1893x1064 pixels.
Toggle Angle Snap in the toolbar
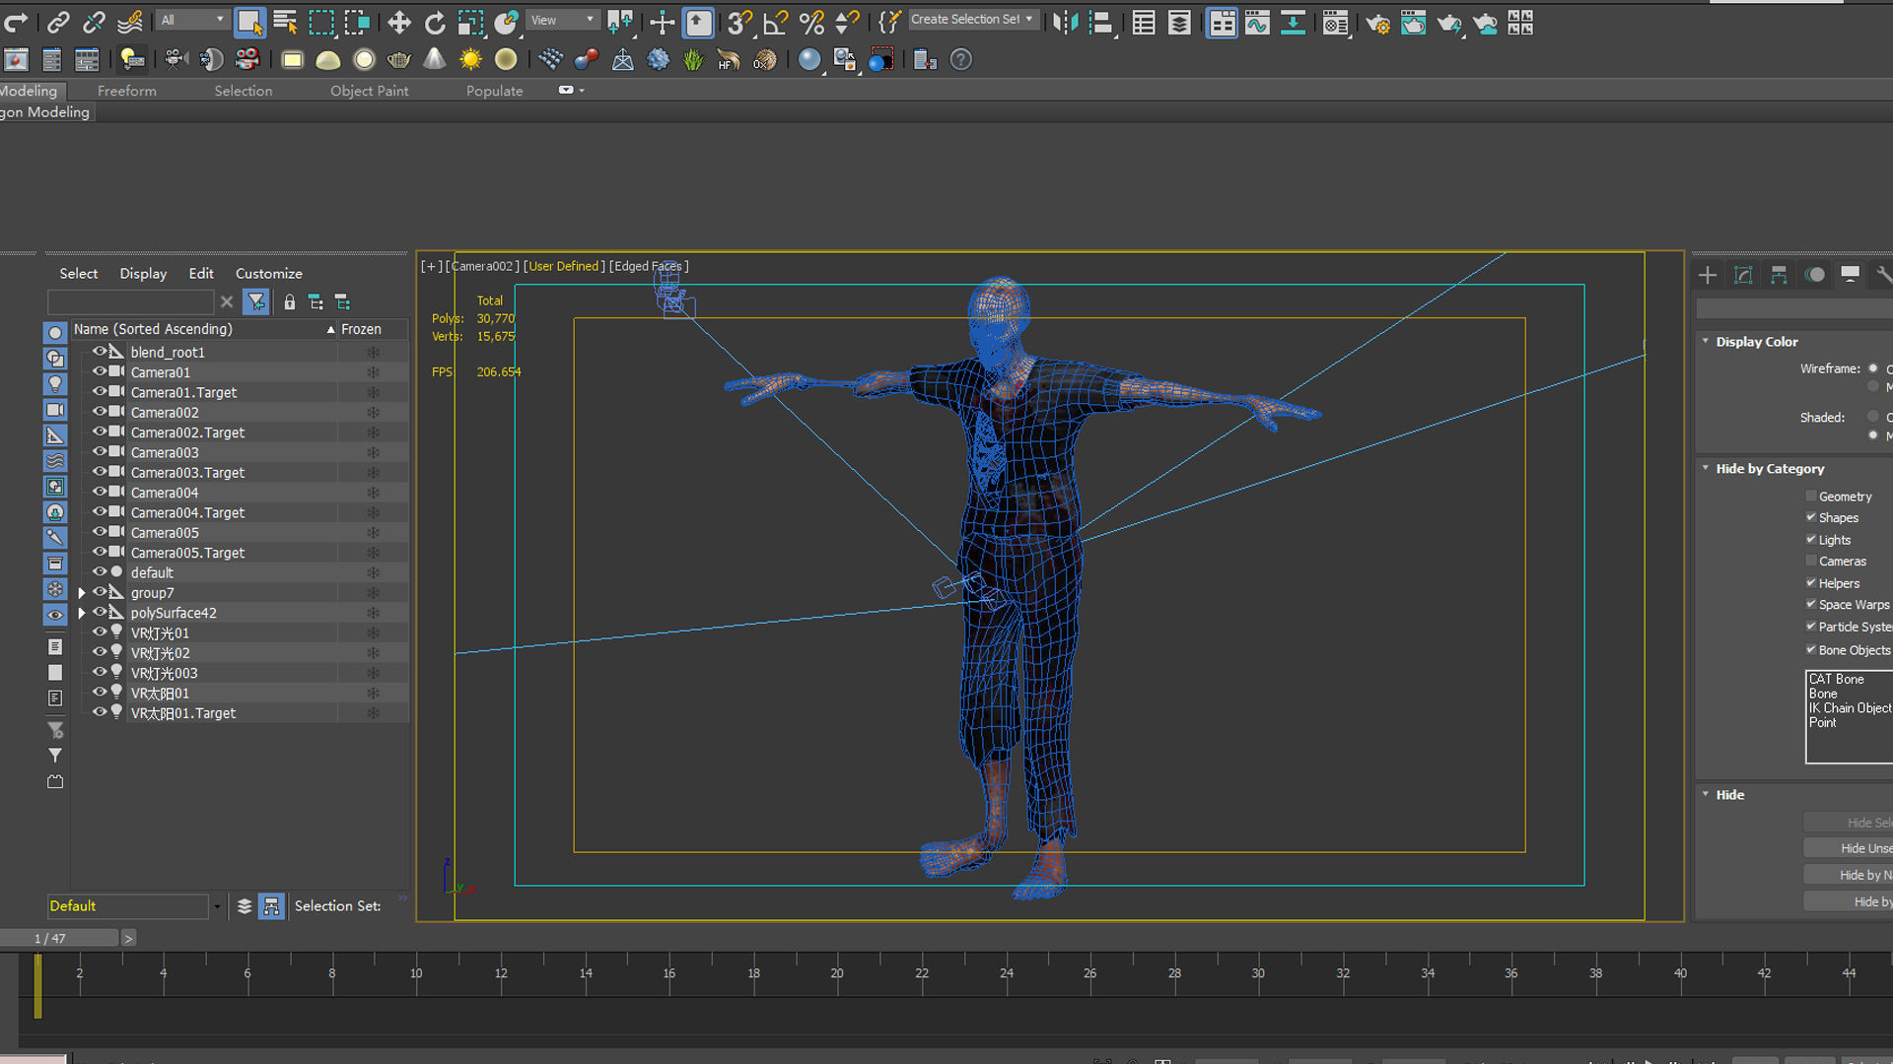pos(776,22)
